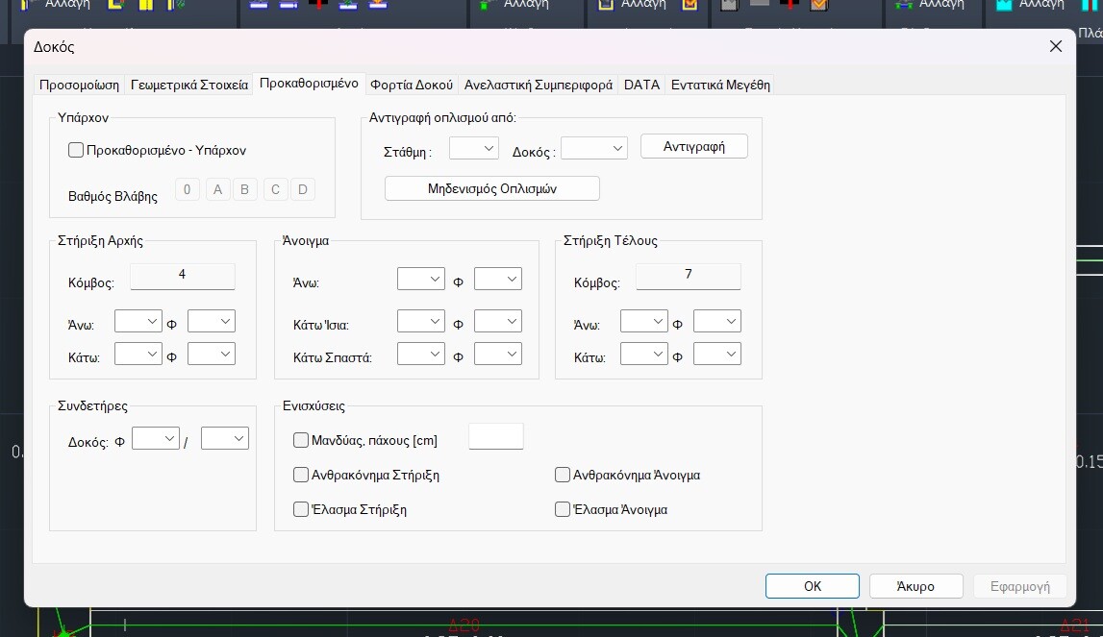Switch to the Γεωμετρικά Στοιχεία tab
The image size is (1103, 637).
point(189,85)
